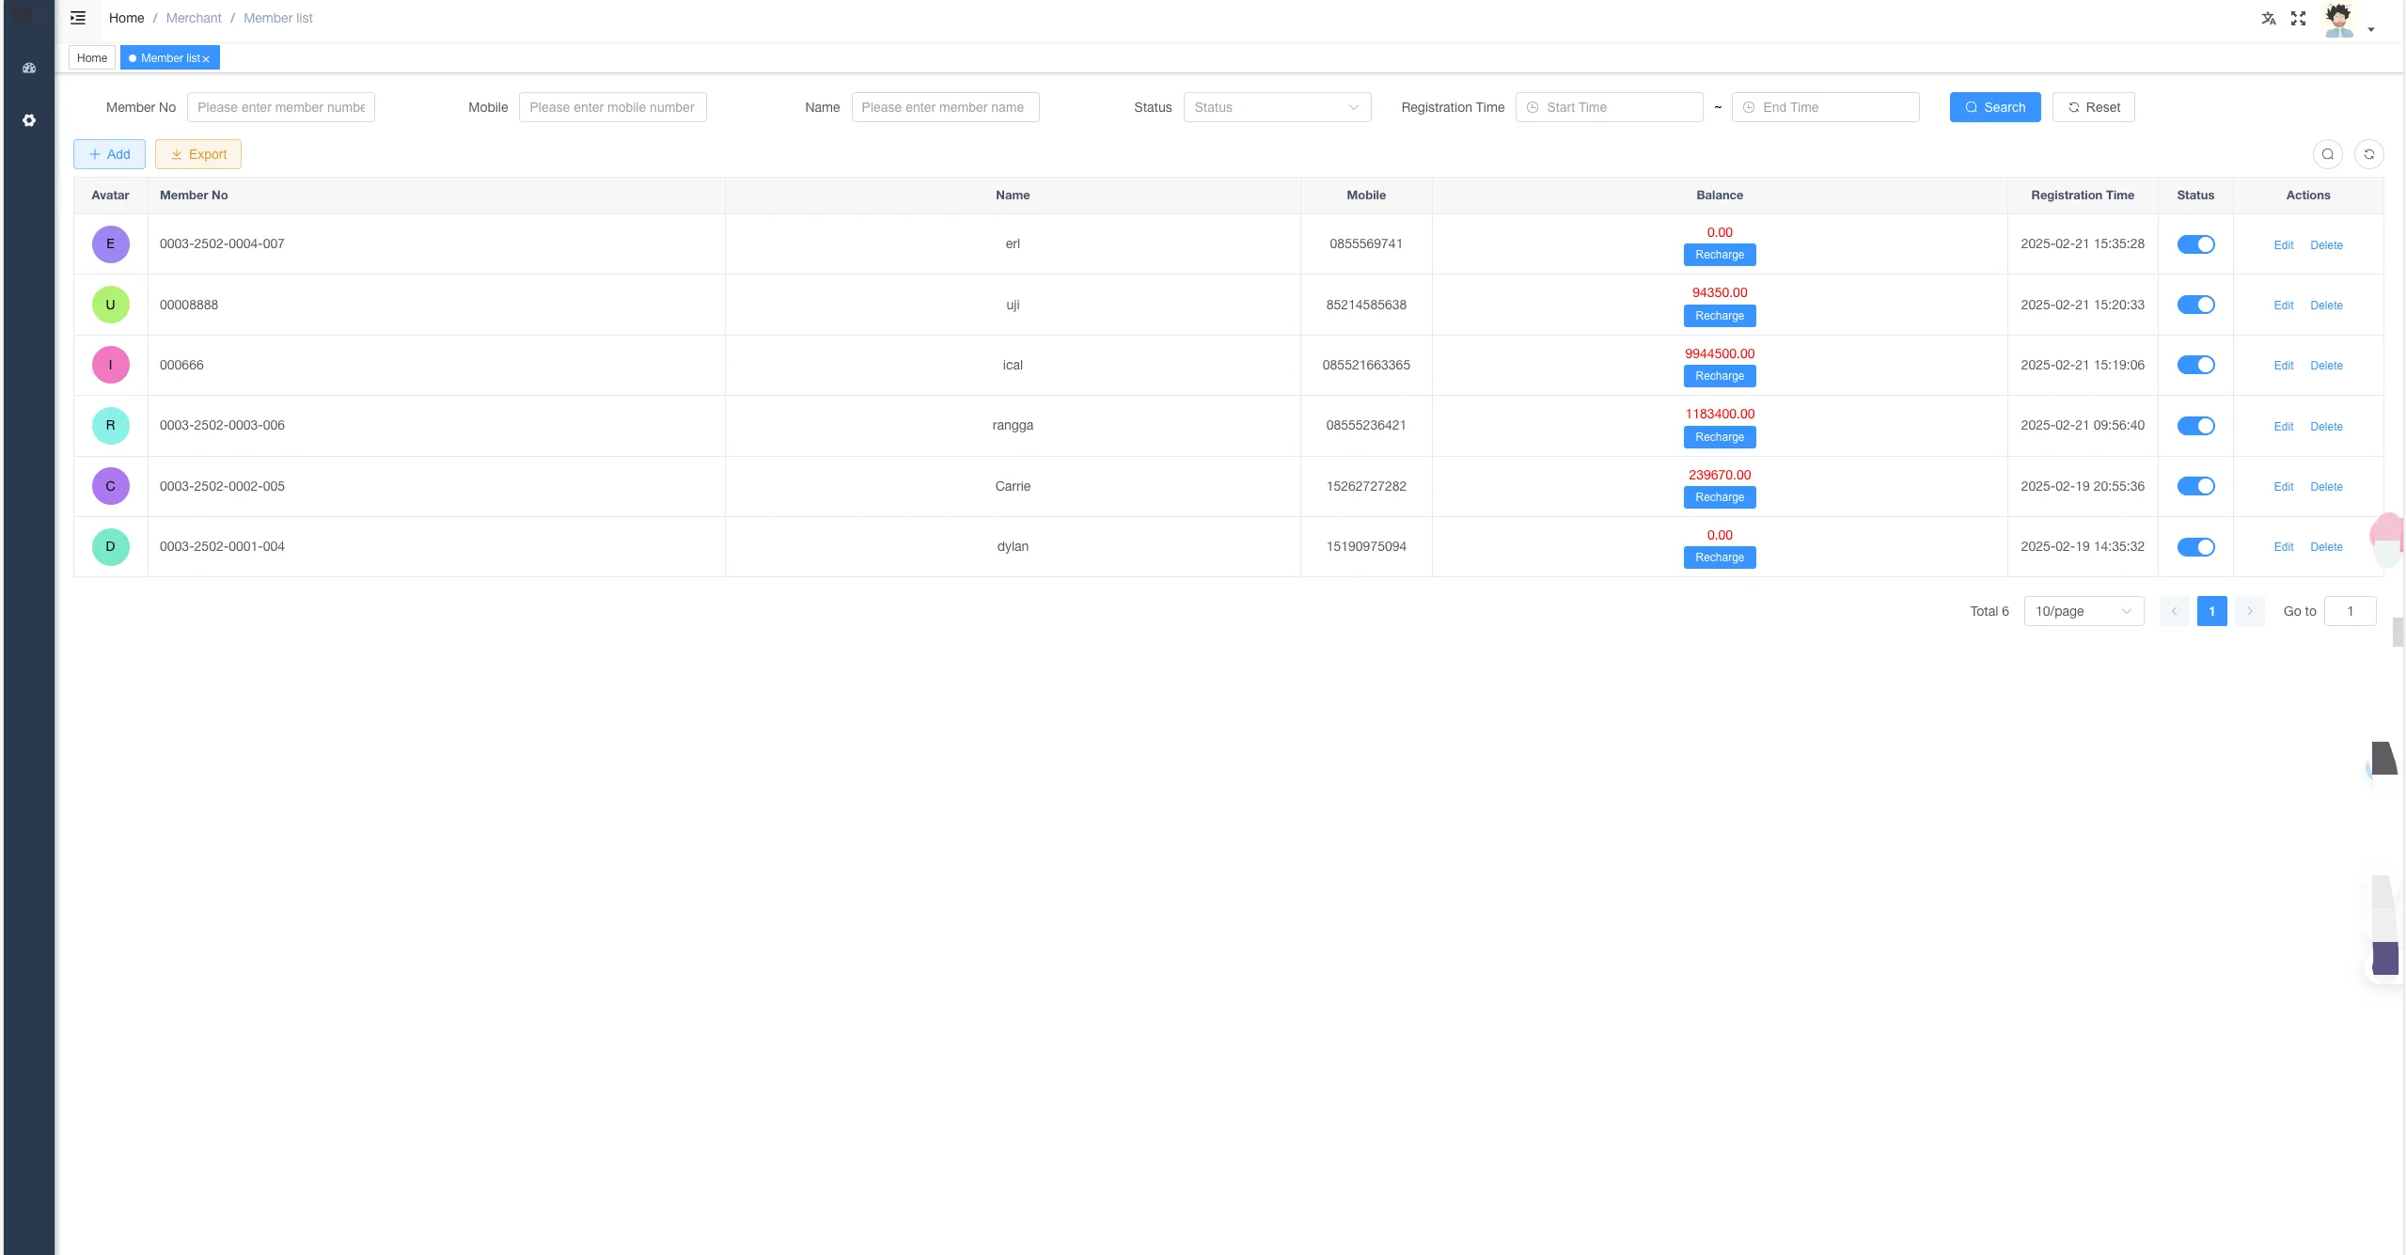Delete member dylan
2406x1255 pixels.
2326,547
